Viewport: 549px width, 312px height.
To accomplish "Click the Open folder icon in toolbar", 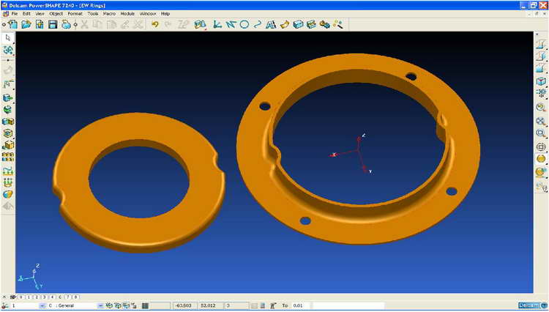I will click(26, 24).
